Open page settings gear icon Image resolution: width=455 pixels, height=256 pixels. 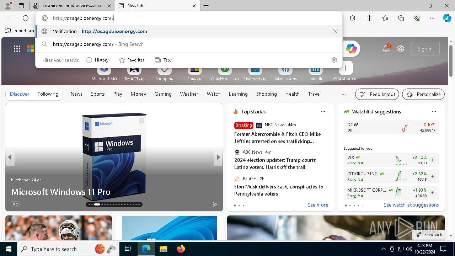tap(401, 49)
